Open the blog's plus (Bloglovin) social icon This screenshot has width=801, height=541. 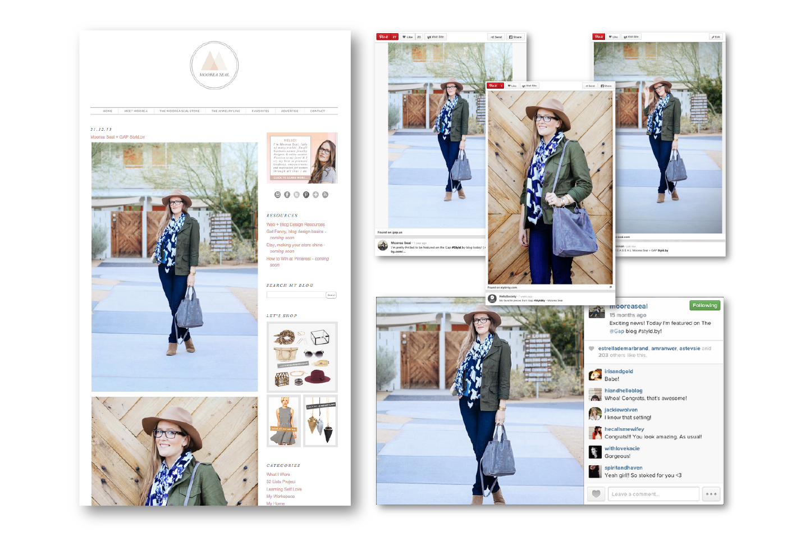[x=315, y=195]
